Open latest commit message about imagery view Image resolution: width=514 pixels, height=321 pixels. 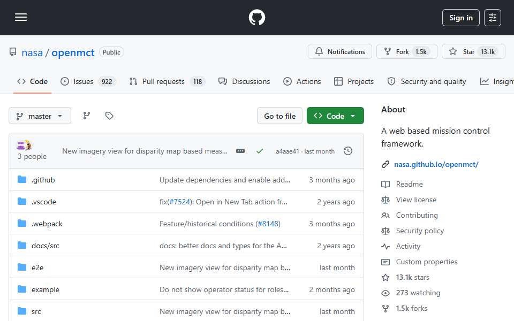pyautogui.click(x=145, y=151)
